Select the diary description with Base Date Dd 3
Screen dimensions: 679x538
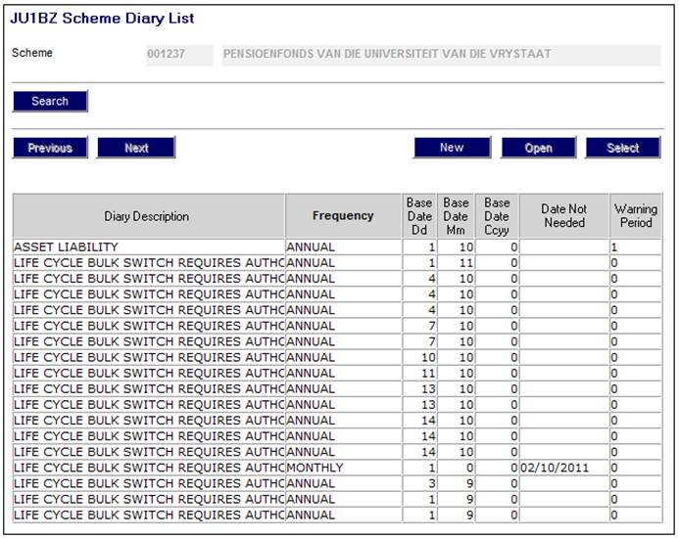tap(149, 483)
